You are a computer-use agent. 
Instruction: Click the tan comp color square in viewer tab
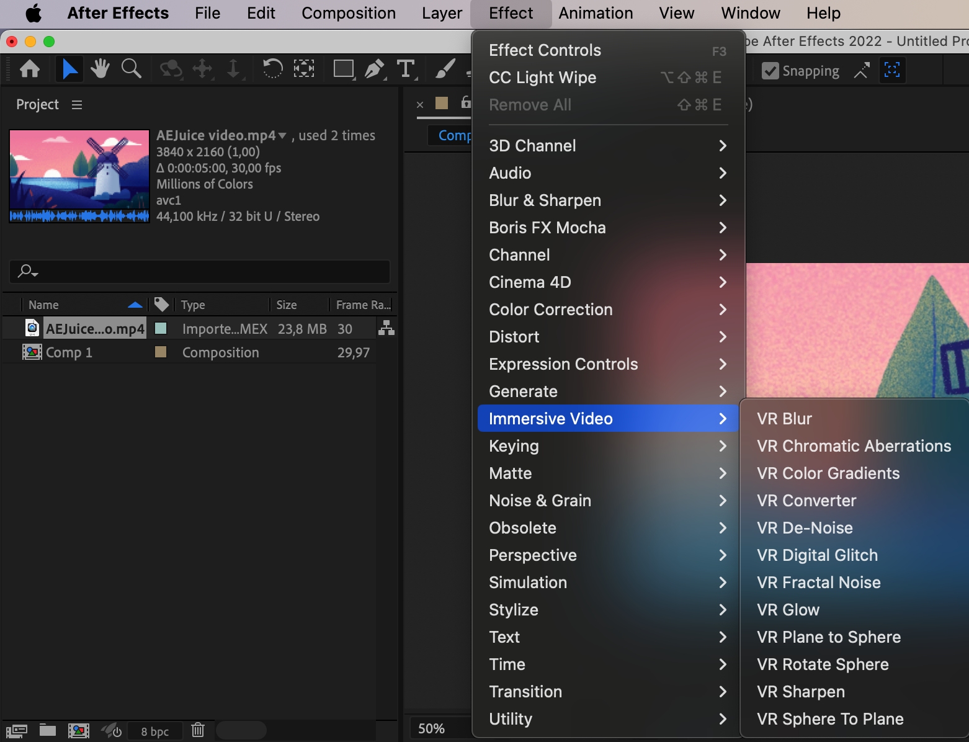pos(442,103)
